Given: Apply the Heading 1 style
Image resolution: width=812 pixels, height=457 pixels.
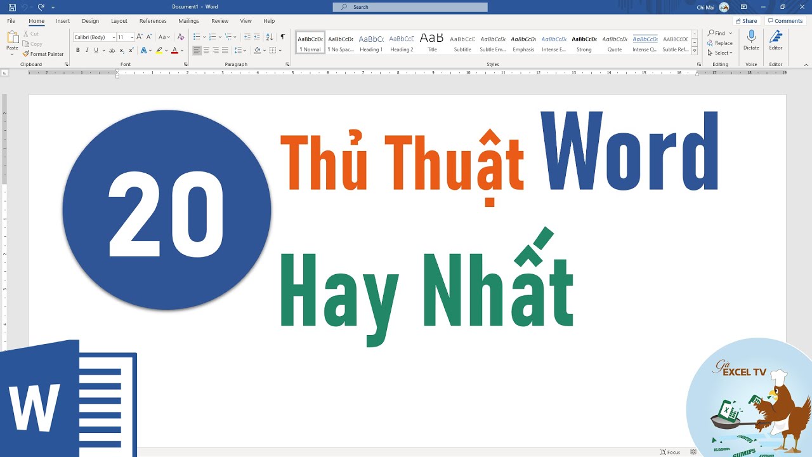Looking at the screenshot, I should pyautogui.click(x=371, y=43).
